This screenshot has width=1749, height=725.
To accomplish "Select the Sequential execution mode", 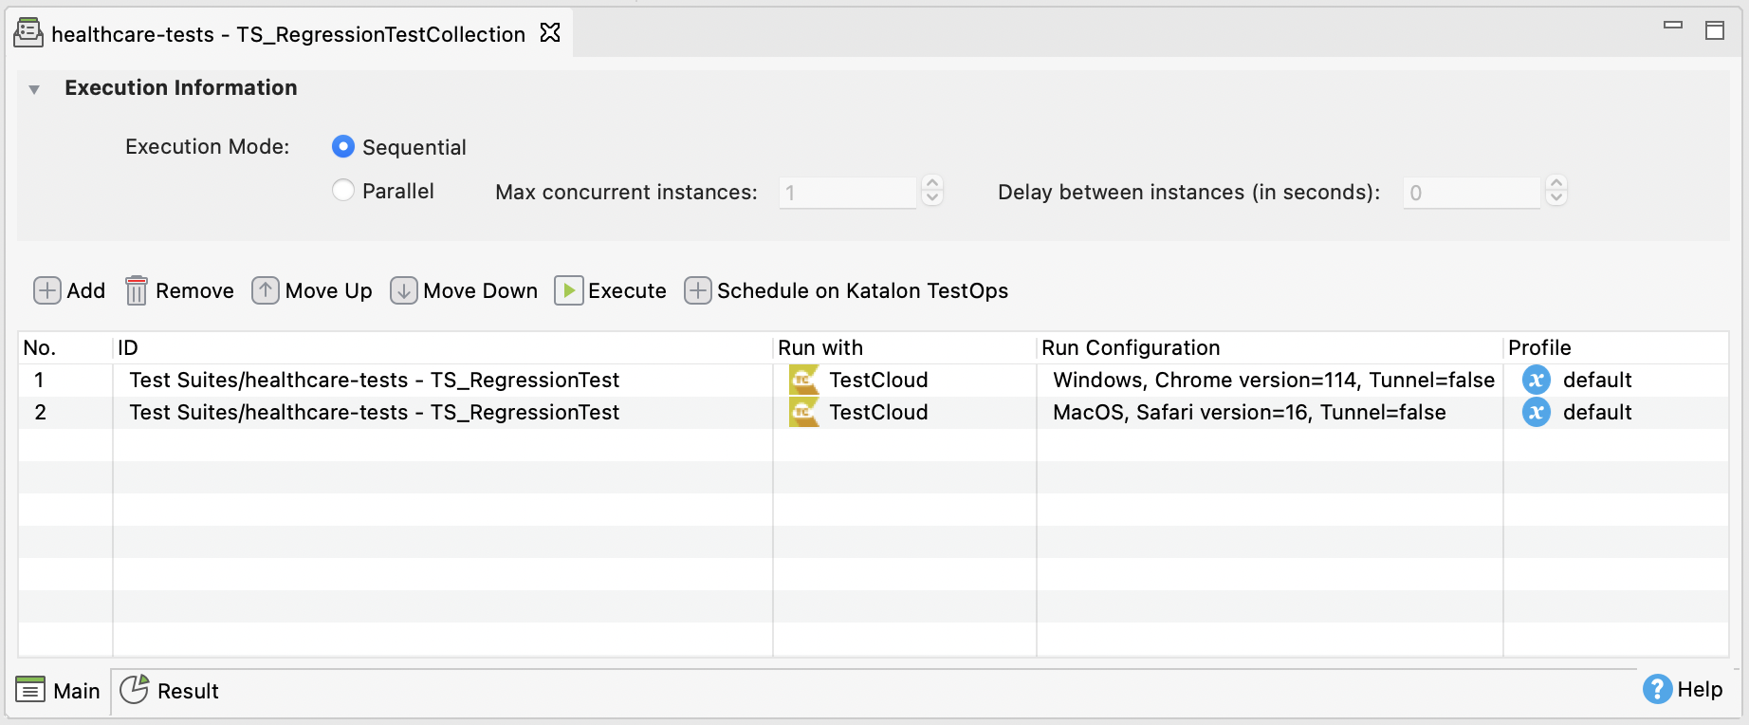I will pyautogui.click(x=343, y=147).
